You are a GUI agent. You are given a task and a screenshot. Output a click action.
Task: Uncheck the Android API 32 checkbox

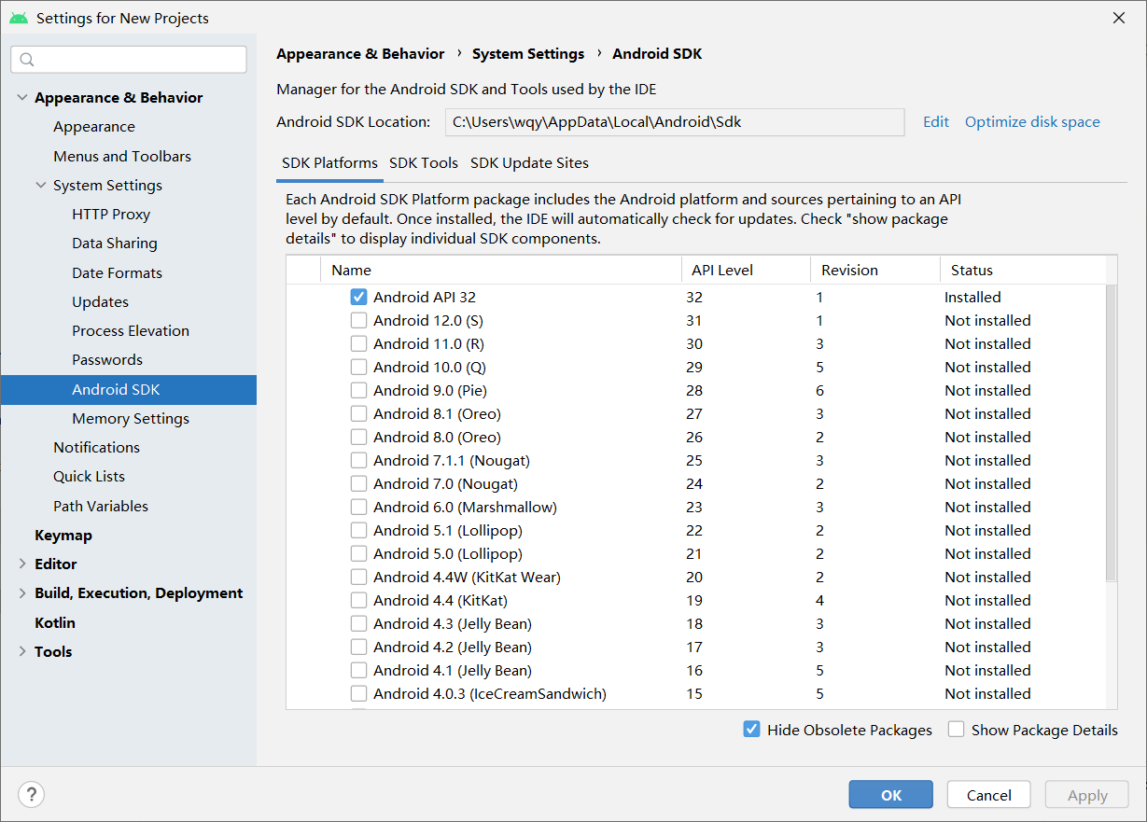point(358,298)
